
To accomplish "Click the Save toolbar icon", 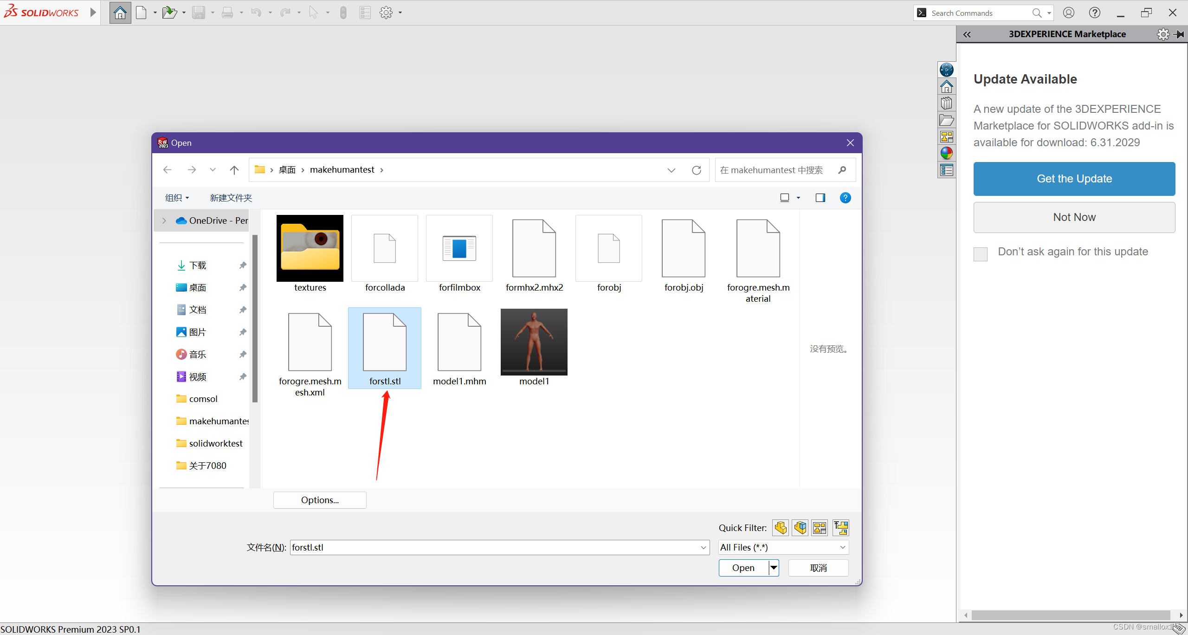I will coord(200,13).
